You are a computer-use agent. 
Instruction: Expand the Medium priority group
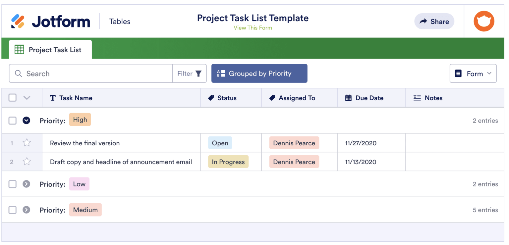26,210
